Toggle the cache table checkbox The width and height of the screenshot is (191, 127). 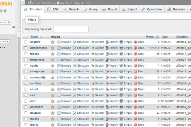coord(26,65)
